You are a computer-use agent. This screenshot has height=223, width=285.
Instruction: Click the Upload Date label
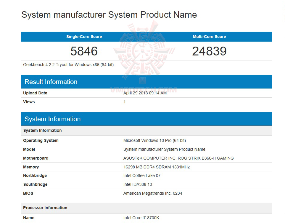pyautogui.click(x=35, y=93)
